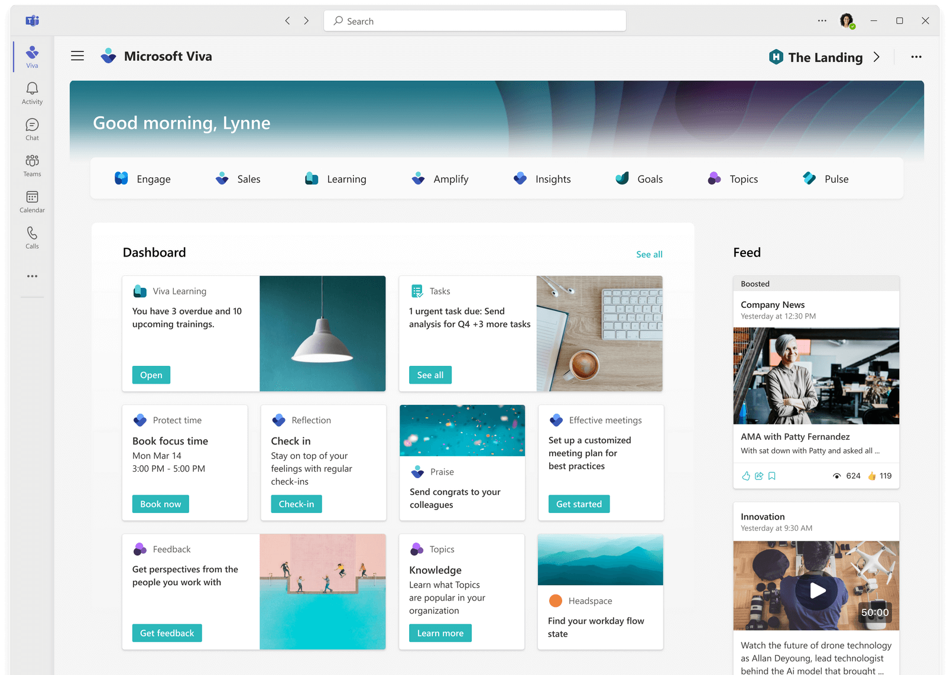The width and height of the screenshot is (950, 675).
Task: Open the Chat icon in the sidebar
Action: pyautogui.click(x=31, y=129)
